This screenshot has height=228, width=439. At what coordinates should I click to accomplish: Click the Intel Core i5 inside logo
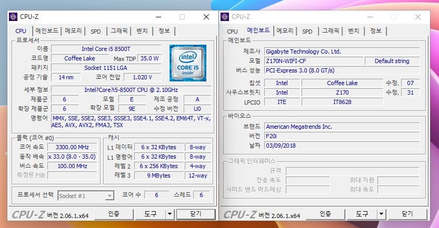click(188, 63)
